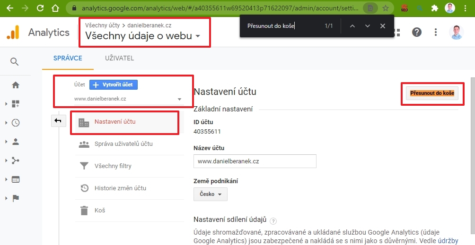
Task: Go to Home in the left sidebar
Action: 16,85
